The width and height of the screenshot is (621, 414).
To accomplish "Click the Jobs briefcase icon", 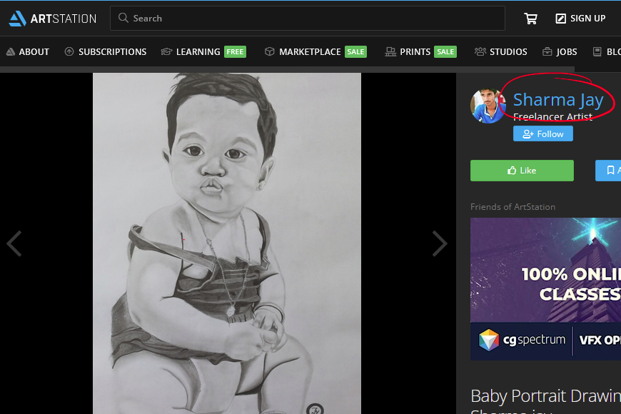I will pyautogui.click(x=547, y=51).
